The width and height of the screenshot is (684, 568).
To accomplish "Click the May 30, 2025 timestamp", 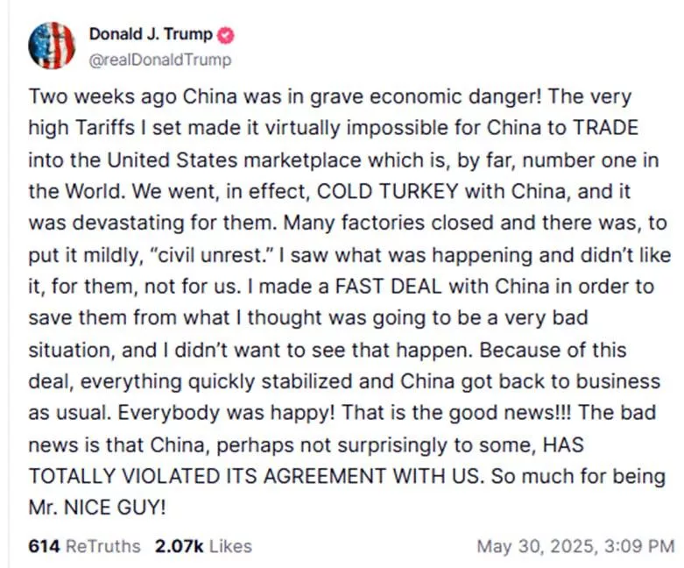I will [575, 546].
